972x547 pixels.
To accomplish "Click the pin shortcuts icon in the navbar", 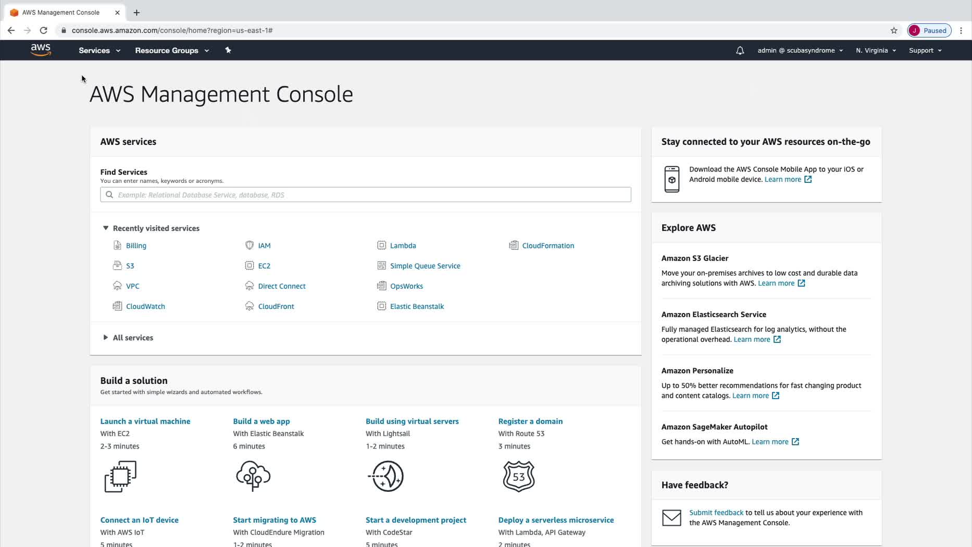I will click(x=228, y=50).
